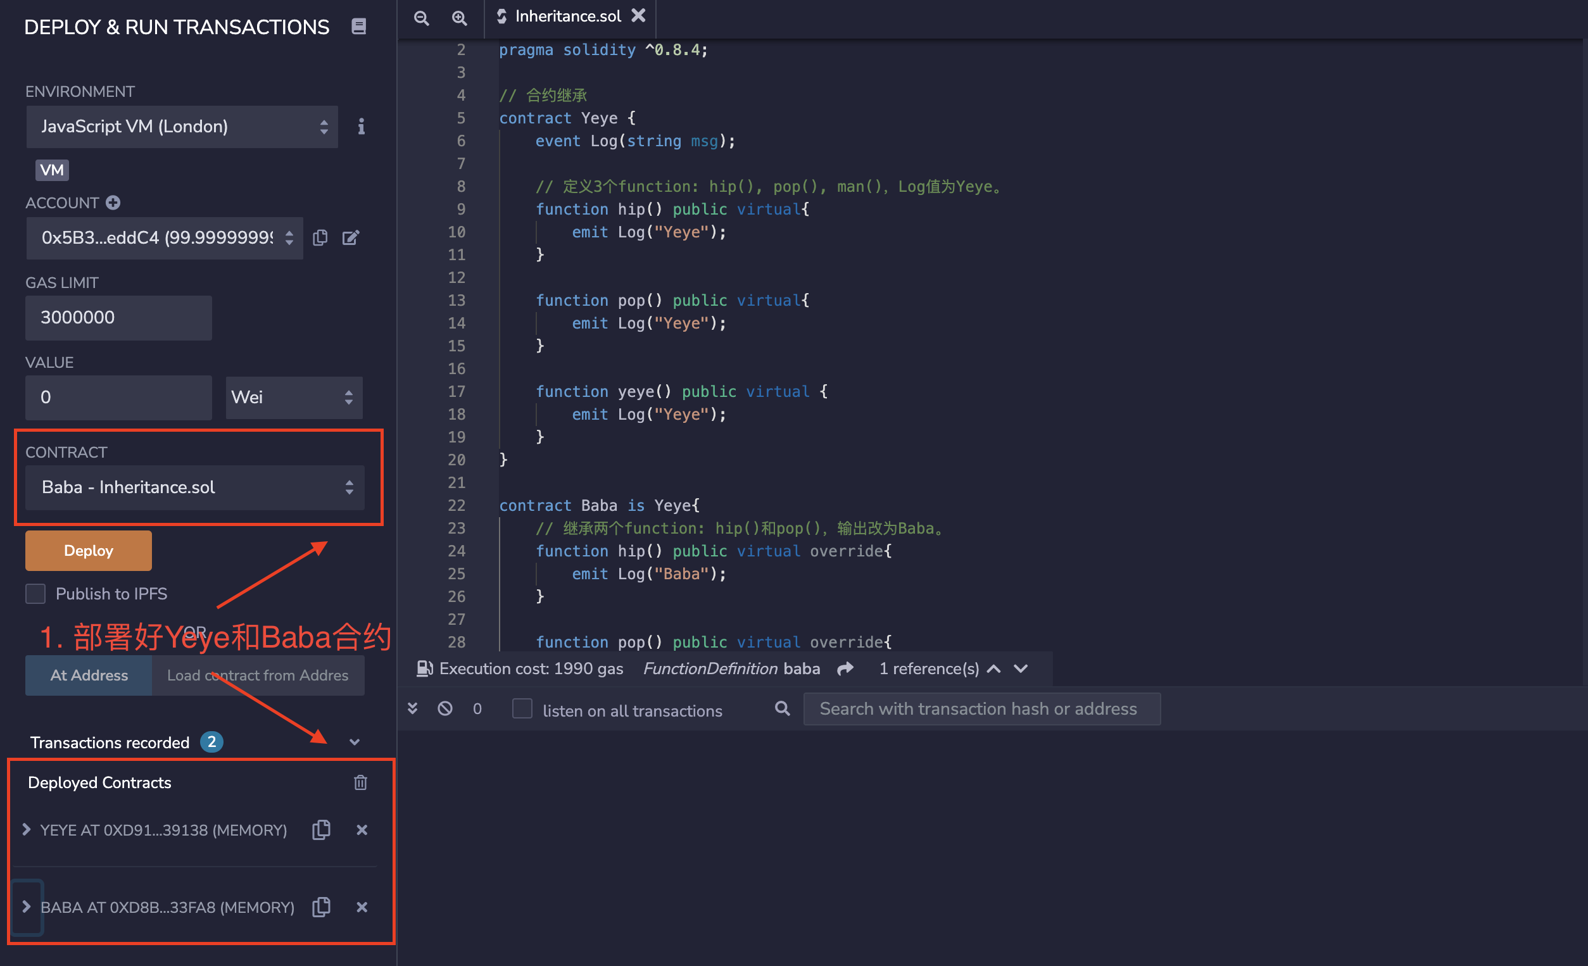Copy the YEYE contract address
This screenshot has height=966, width=1588.
tap(321, 829)
